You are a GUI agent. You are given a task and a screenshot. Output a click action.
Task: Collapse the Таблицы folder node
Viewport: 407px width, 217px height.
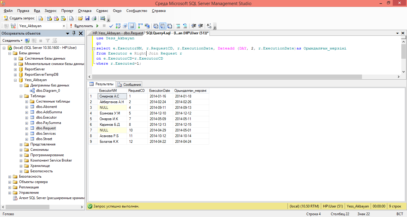[21, 96]
